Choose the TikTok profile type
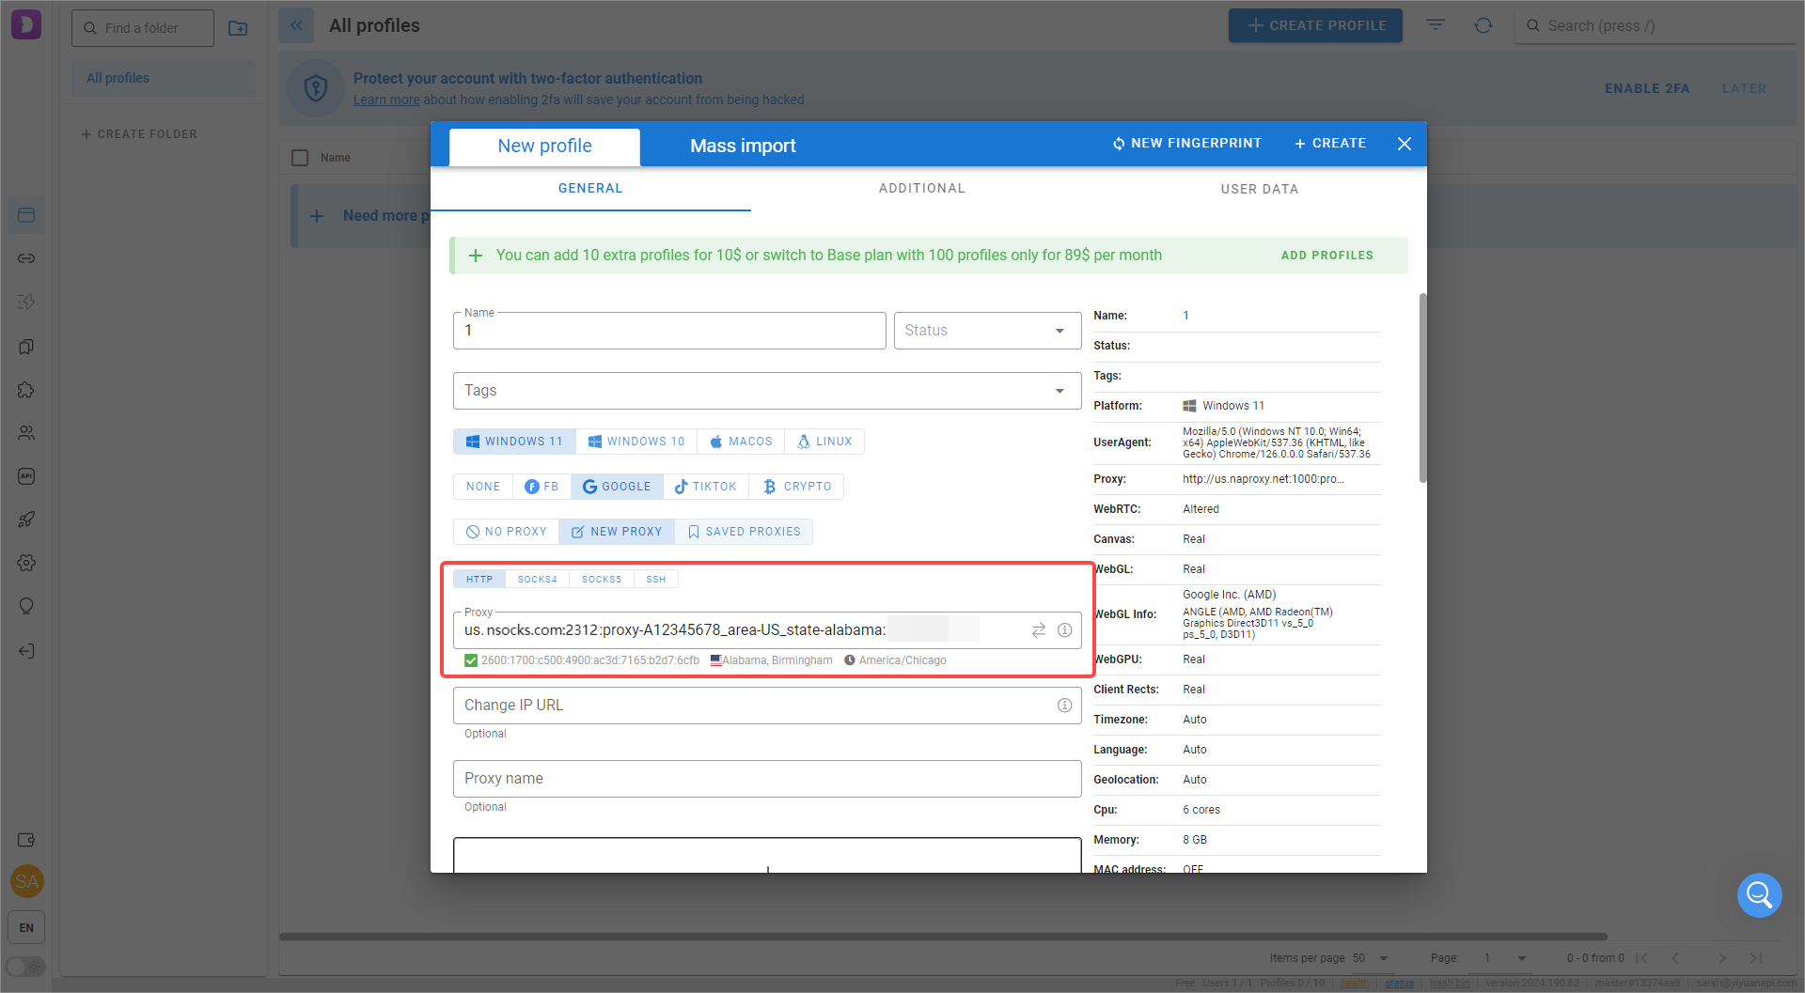The image size is (1805, 993). tap(705, 487)
